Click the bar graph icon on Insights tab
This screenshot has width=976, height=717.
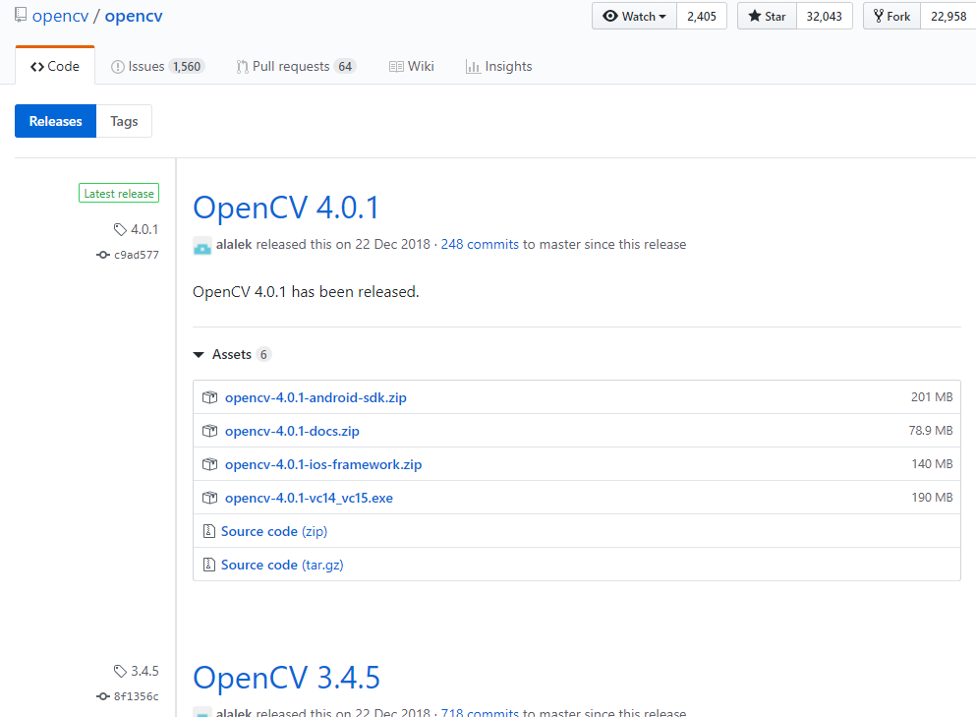tap(473, 67)
